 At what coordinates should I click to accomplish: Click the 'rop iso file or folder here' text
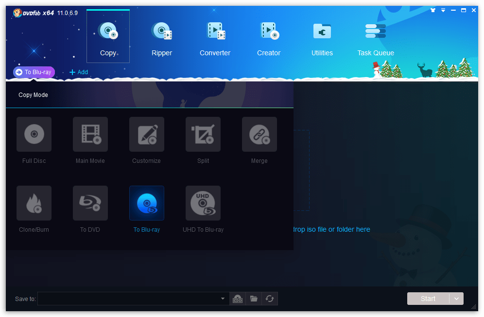331,229
